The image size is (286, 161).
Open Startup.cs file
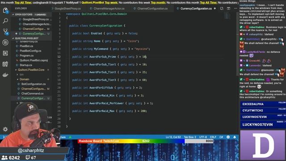click(26, 65)
